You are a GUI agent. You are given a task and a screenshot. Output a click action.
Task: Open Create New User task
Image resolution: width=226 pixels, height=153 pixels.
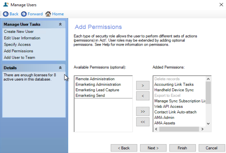[x=19, y=31]
